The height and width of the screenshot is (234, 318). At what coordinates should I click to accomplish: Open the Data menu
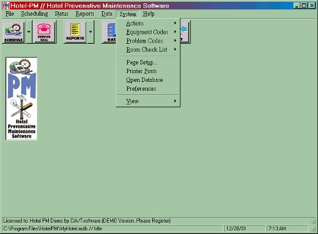pos(107,14)
